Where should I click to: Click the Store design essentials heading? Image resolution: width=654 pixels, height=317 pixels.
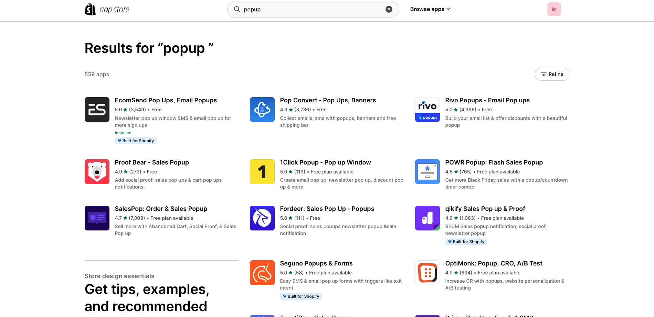coord(119,276)
